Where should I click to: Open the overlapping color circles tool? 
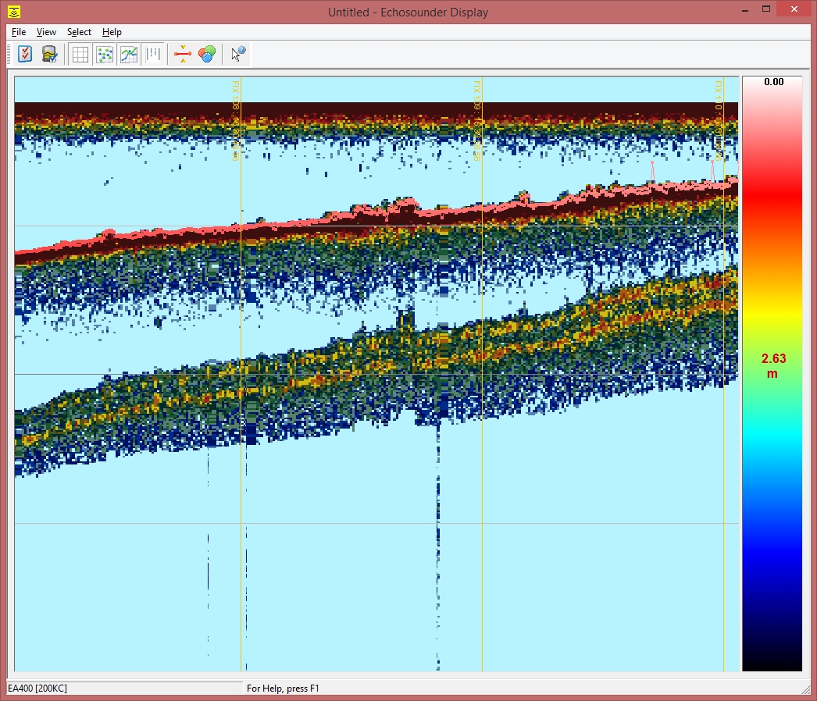(x=206, y=54)
